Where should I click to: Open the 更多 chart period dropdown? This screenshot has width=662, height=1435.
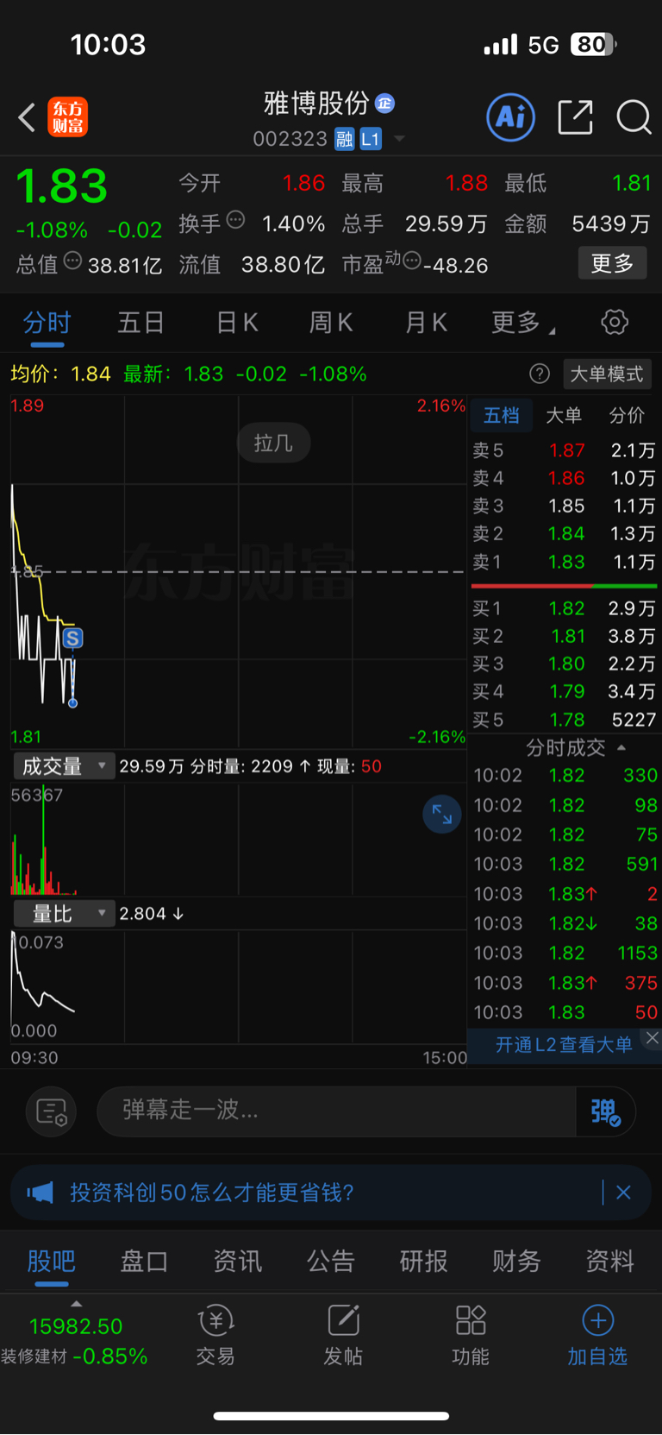click(x=523, y=323)
